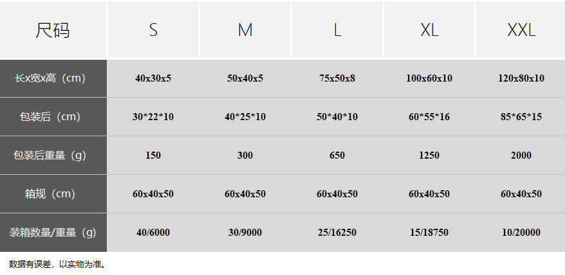The width and height of the screenshot is (565, 275).
Task: Click the 60*55*16 packaged size cell
Action: pyautogui.click(x=429, y=117)
